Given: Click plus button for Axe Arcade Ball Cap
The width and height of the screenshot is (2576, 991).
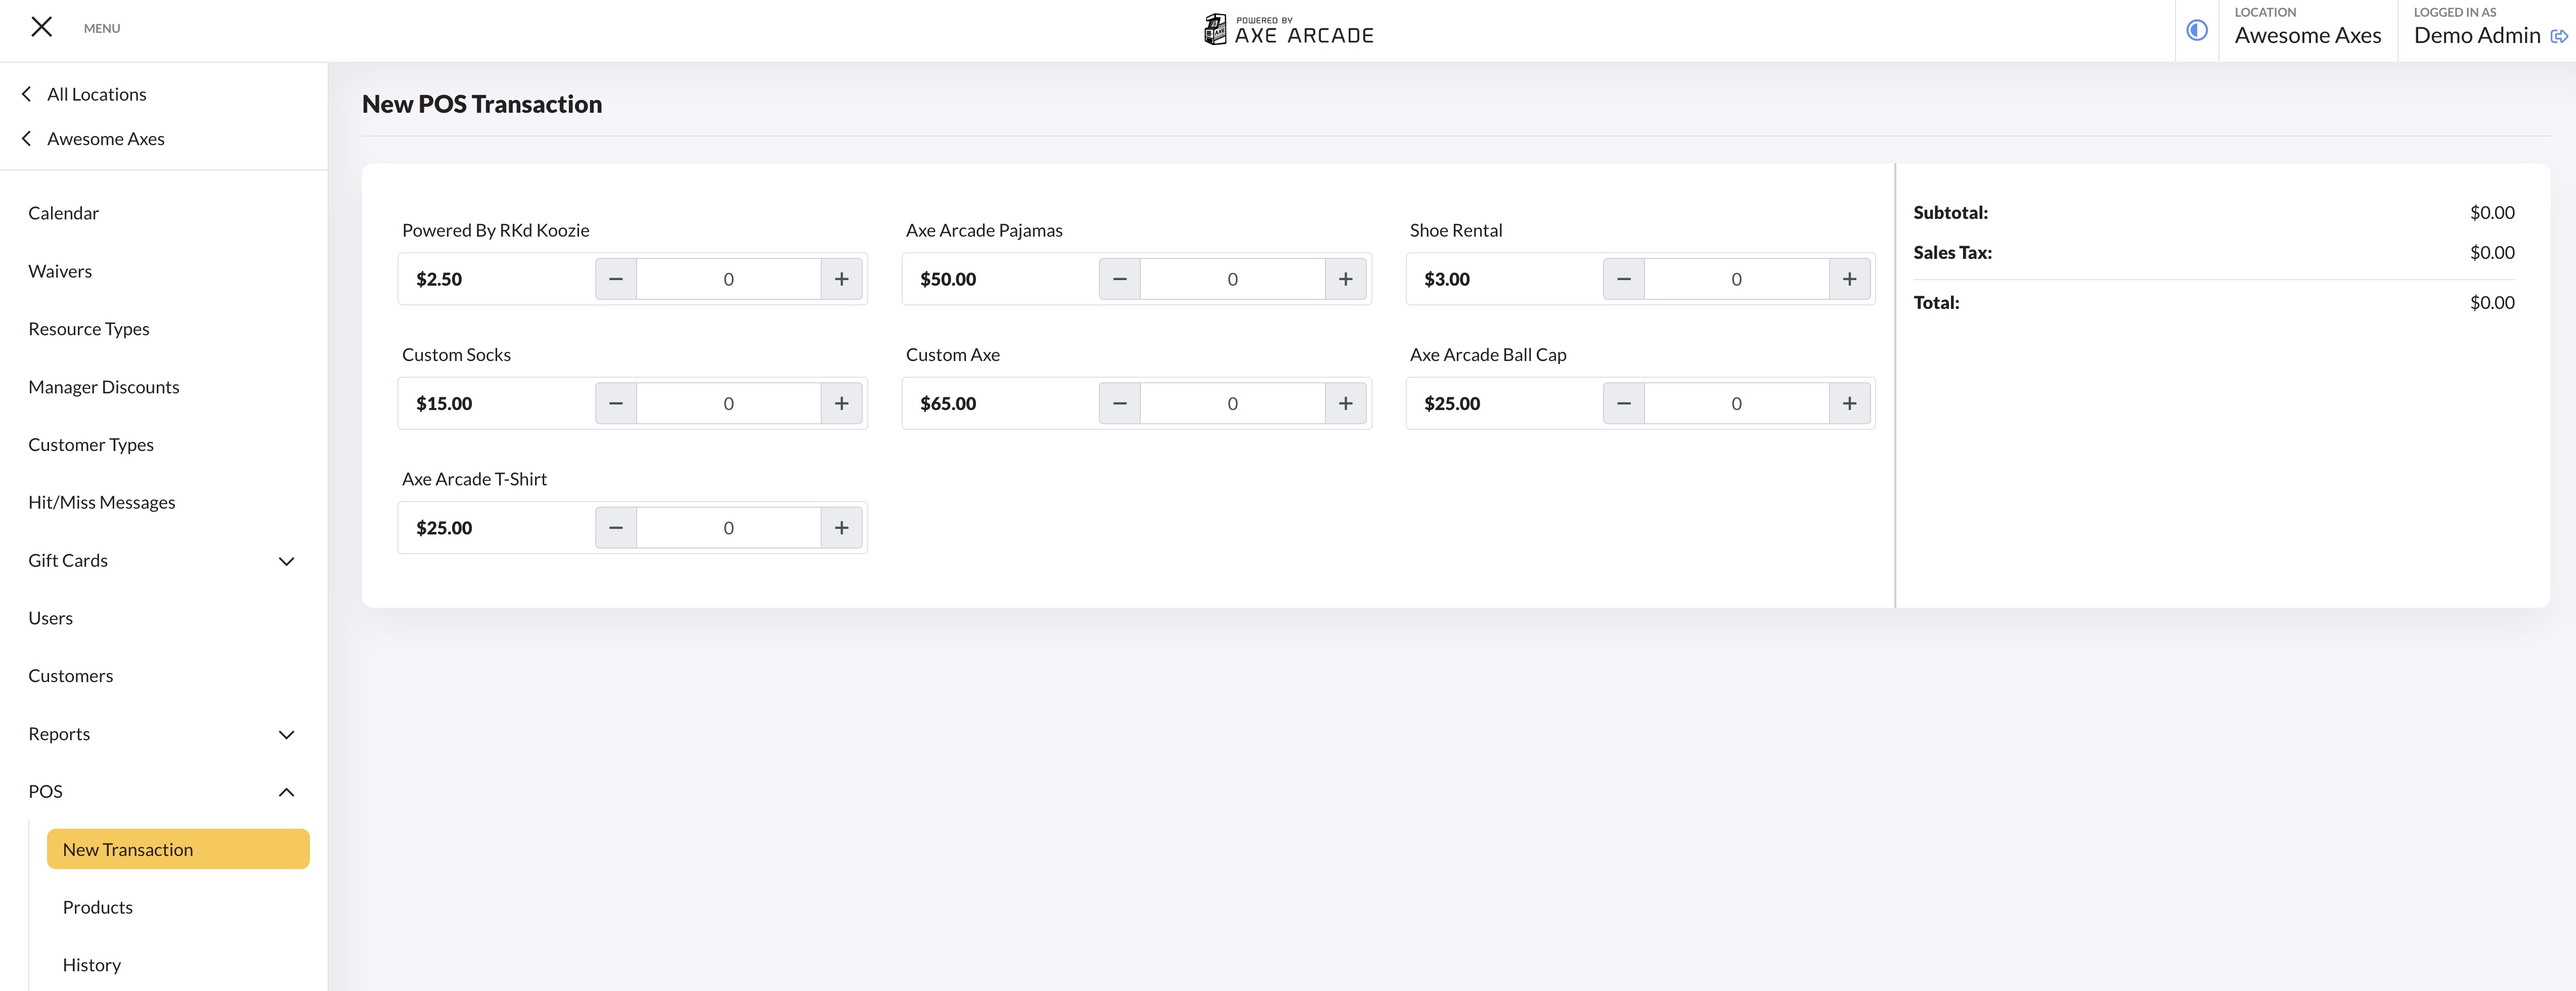Looking at the screenshot, I should pyautogui.click(x=1849, y=403).
